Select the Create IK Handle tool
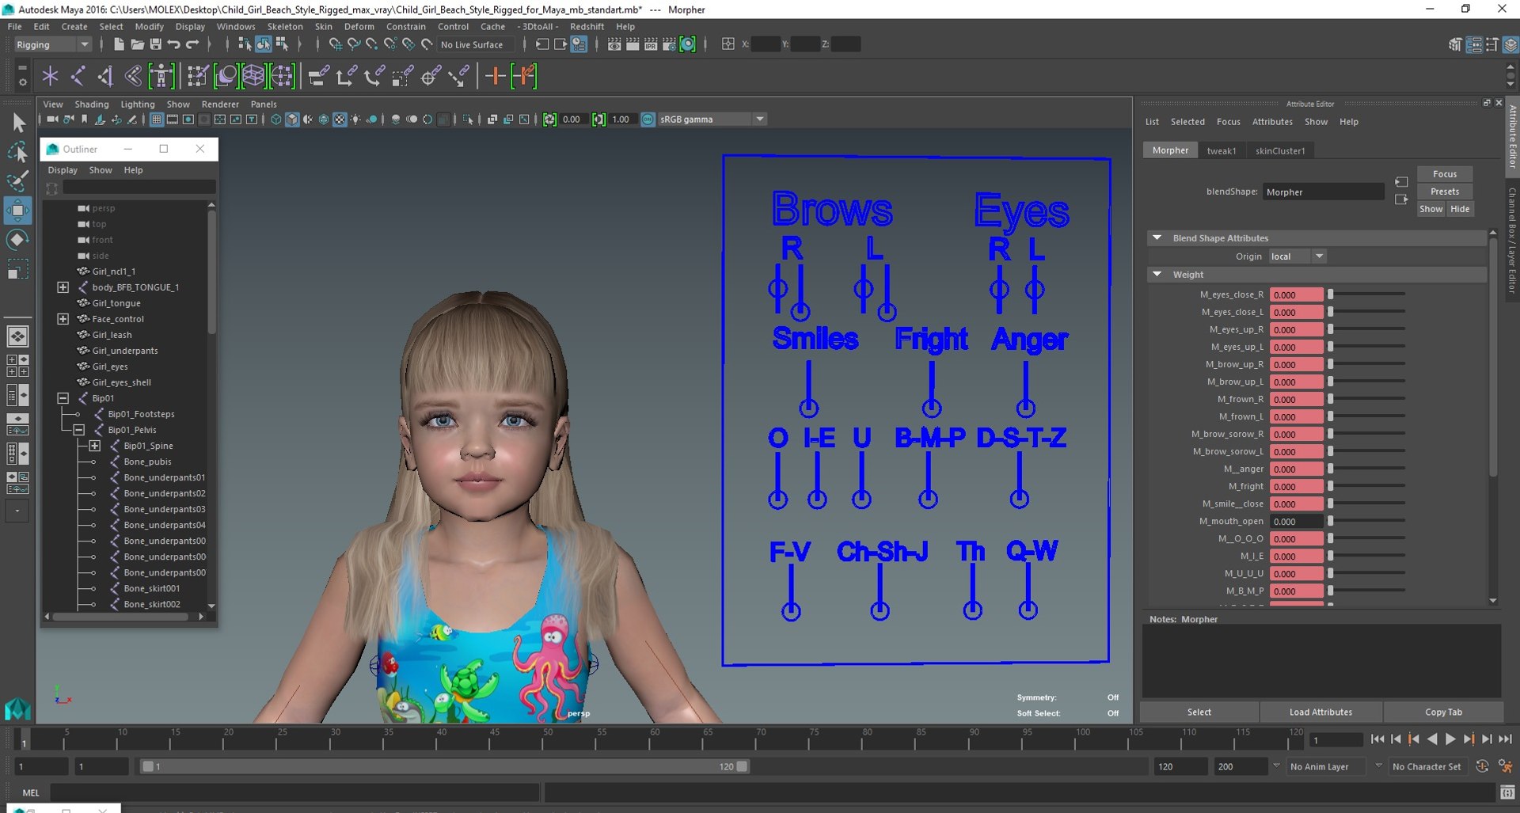The height and width of the screenshot is (813, 1520). (x=105, y=76)
